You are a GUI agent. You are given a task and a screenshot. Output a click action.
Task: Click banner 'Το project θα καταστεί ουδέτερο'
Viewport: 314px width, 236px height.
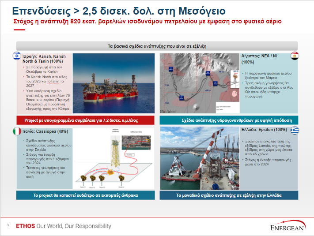86,195
